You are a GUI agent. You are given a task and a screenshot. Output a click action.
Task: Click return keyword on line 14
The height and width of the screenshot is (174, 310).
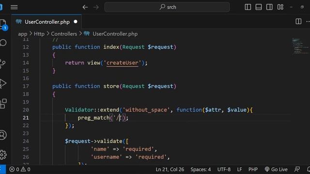click(x=75, y=63)
